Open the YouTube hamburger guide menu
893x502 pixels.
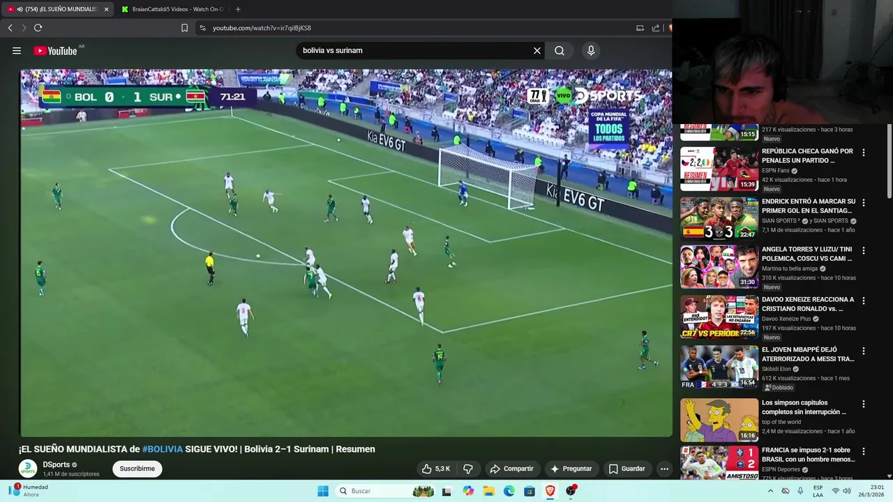coord(17,50)
